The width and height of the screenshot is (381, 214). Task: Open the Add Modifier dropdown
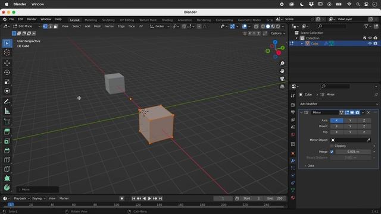click(339, 104)
